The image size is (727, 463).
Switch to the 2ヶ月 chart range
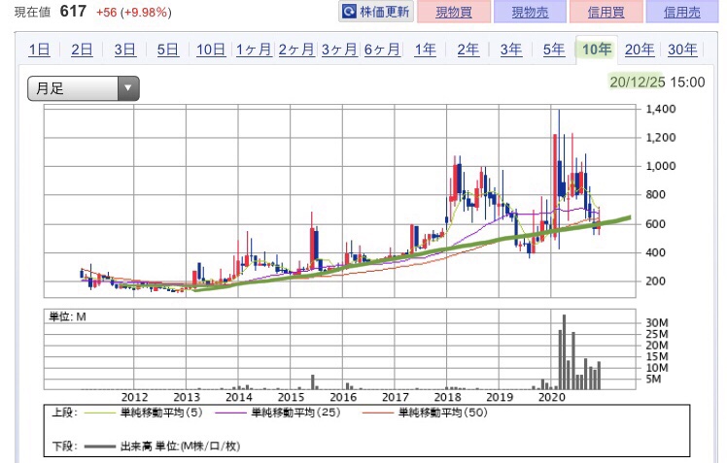pyautogui.click(x=296, y=50)
